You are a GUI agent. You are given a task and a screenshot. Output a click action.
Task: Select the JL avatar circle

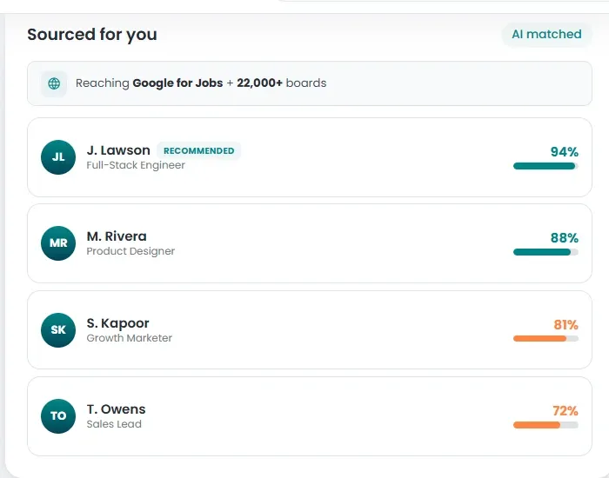(x=58, y=157)
